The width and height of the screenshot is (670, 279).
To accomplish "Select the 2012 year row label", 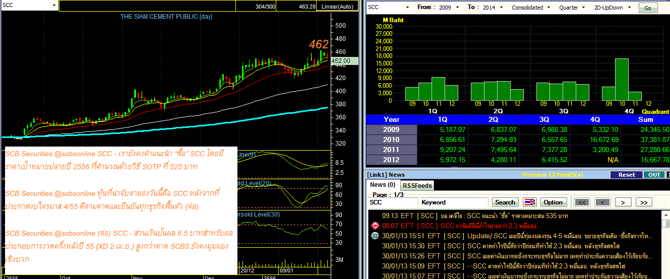I will [x=391, y=160].
